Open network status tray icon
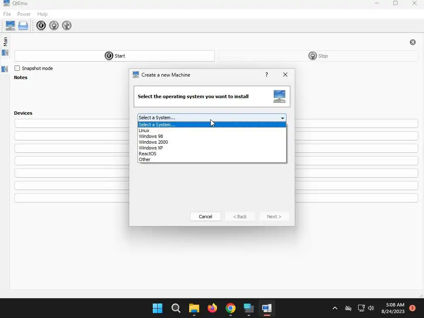This screenshot has height=318, width=424. [x=361, y=308]
